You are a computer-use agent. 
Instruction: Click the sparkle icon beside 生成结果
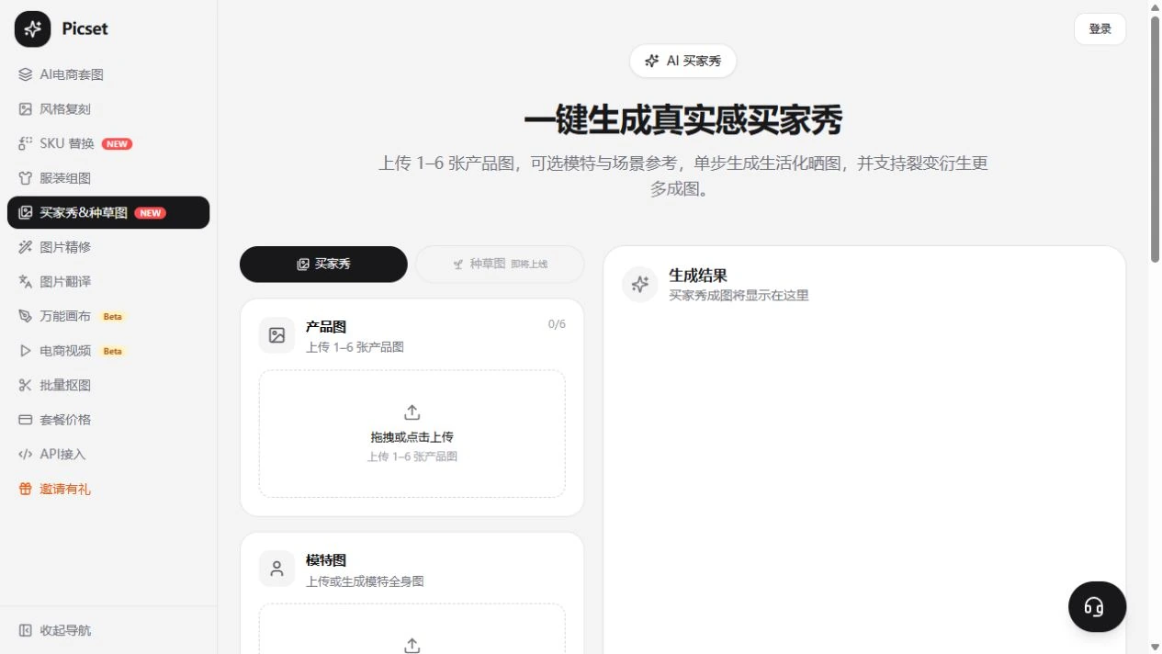tap(640, 284)
